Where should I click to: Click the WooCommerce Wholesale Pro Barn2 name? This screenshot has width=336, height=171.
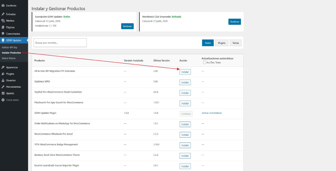click(54, 134)
